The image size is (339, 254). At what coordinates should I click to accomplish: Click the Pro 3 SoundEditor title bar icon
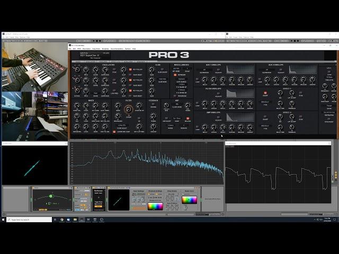70,46
